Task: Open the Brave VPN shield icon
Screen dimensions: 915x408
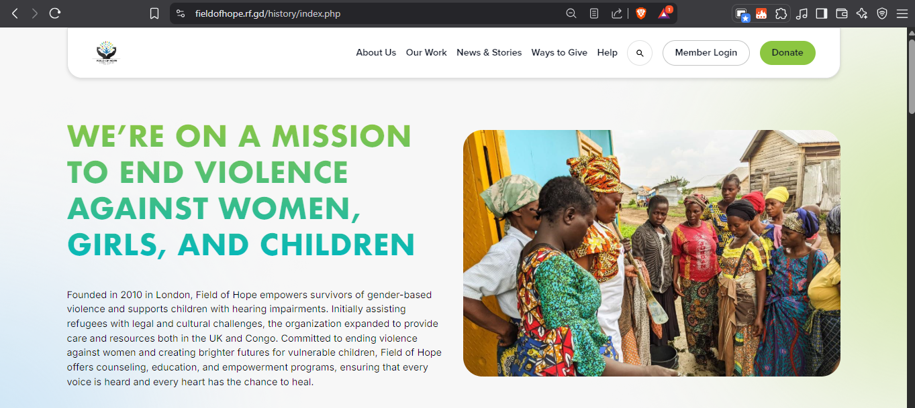Action: pos(882,13)
